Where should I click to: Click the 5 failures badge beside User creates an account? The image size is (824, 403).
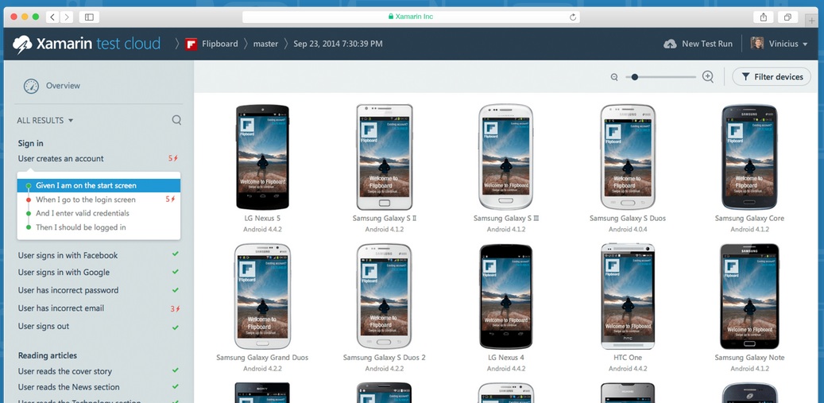click(x=173, y=158)
